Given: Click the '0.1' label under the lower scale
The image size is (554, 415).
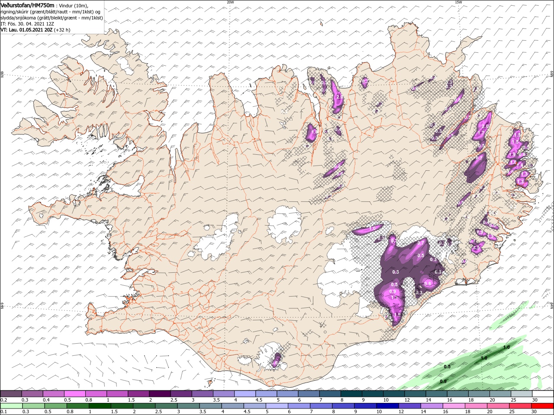Looking at the screenshot, I should [x=4, y=412].
